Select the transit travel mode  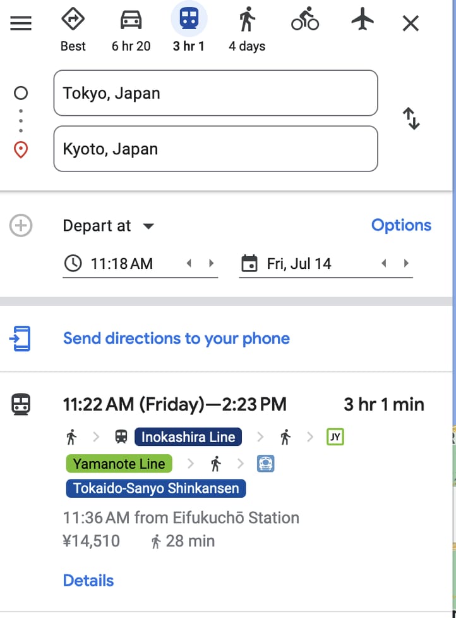[189, 22]
